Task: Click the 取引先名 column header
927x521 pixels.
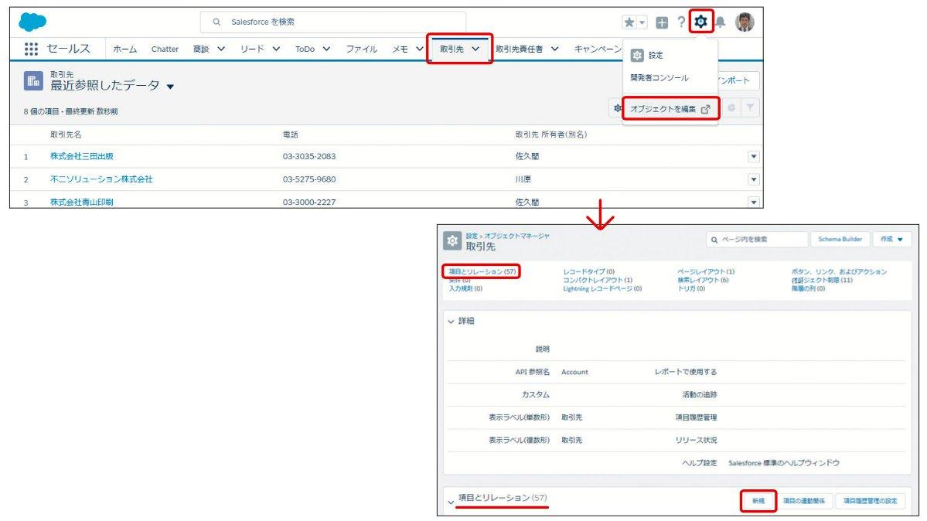Action: (66, 135)
